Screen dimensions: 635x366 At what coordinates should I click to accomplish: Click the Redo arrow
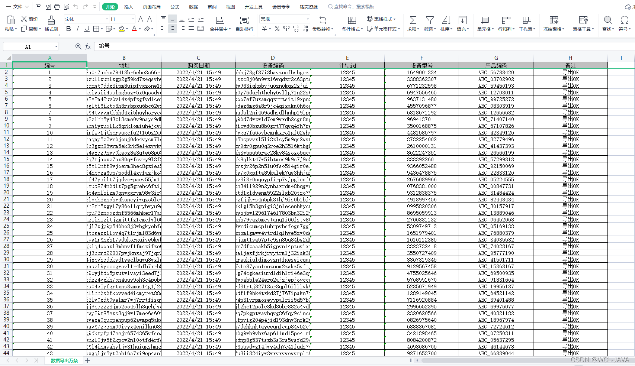[x=85, y=7]
